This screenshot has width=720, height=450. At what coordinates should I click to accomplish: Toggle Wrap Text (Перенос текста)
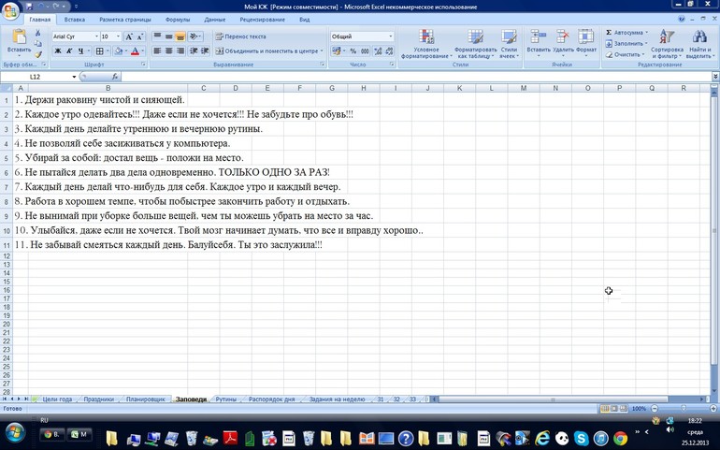(x=241, y=36)
